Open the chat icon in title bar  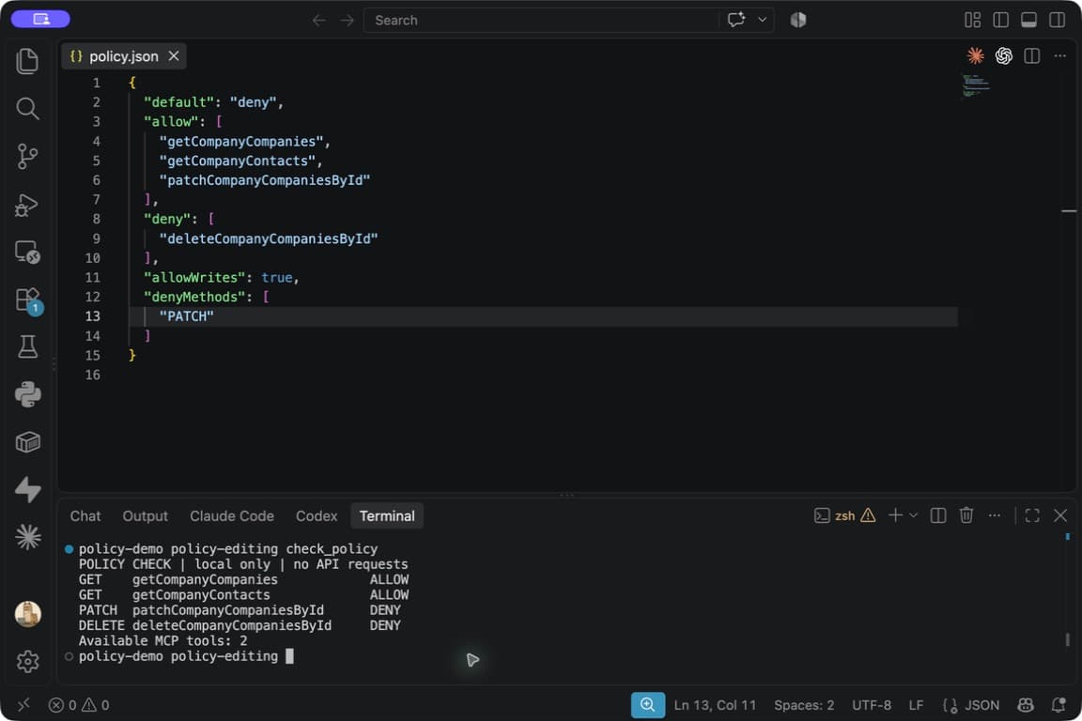pos(736,20)
